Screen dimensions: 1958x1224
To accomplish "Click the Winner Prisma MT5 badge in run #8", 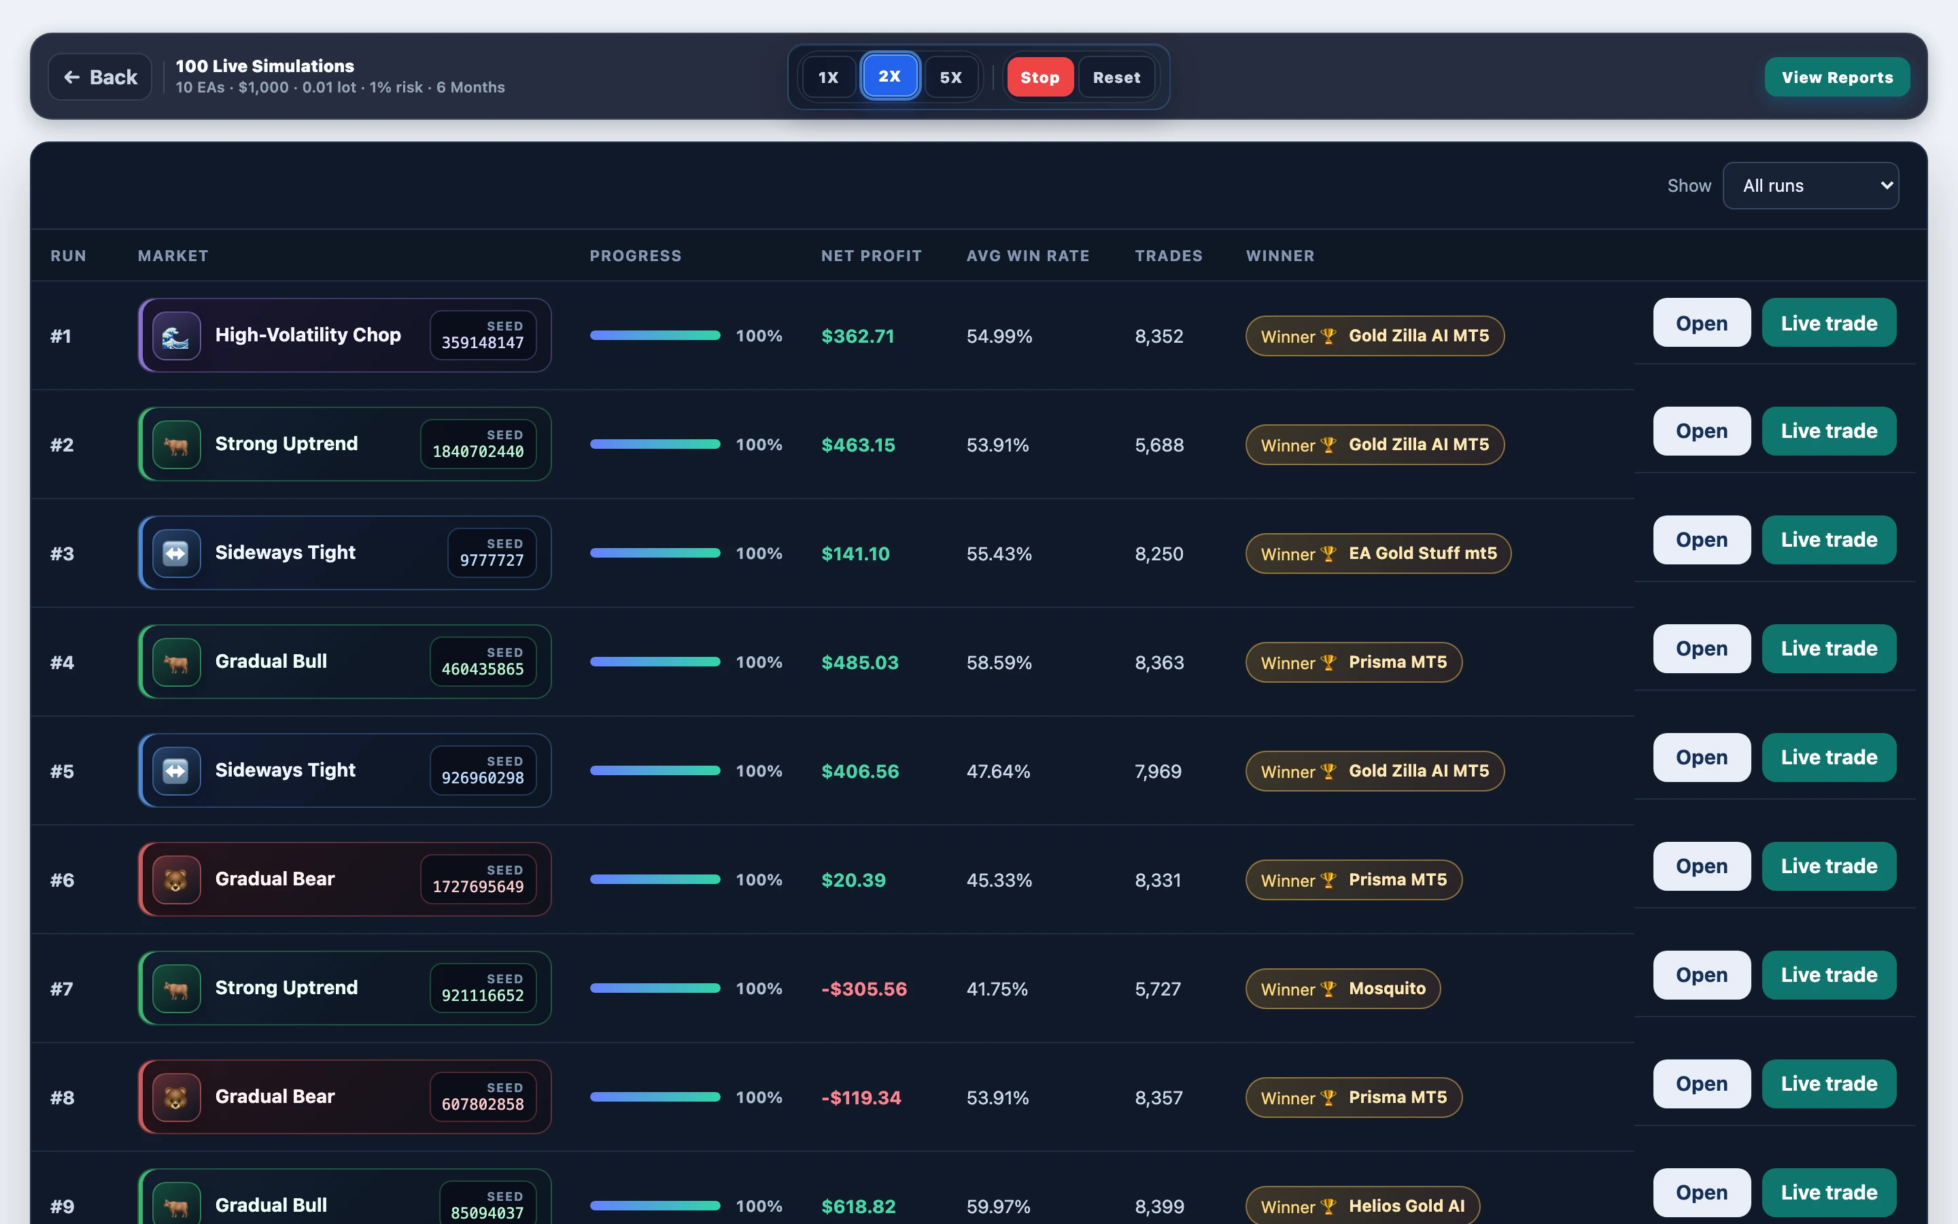I will coord(1354,1098).
